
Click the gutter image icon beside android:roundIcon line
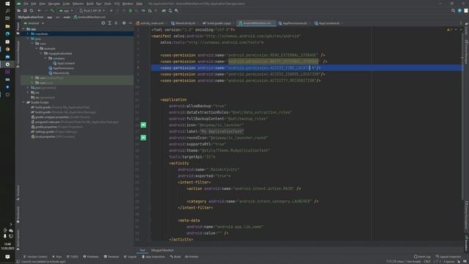(x=144, y=138)
